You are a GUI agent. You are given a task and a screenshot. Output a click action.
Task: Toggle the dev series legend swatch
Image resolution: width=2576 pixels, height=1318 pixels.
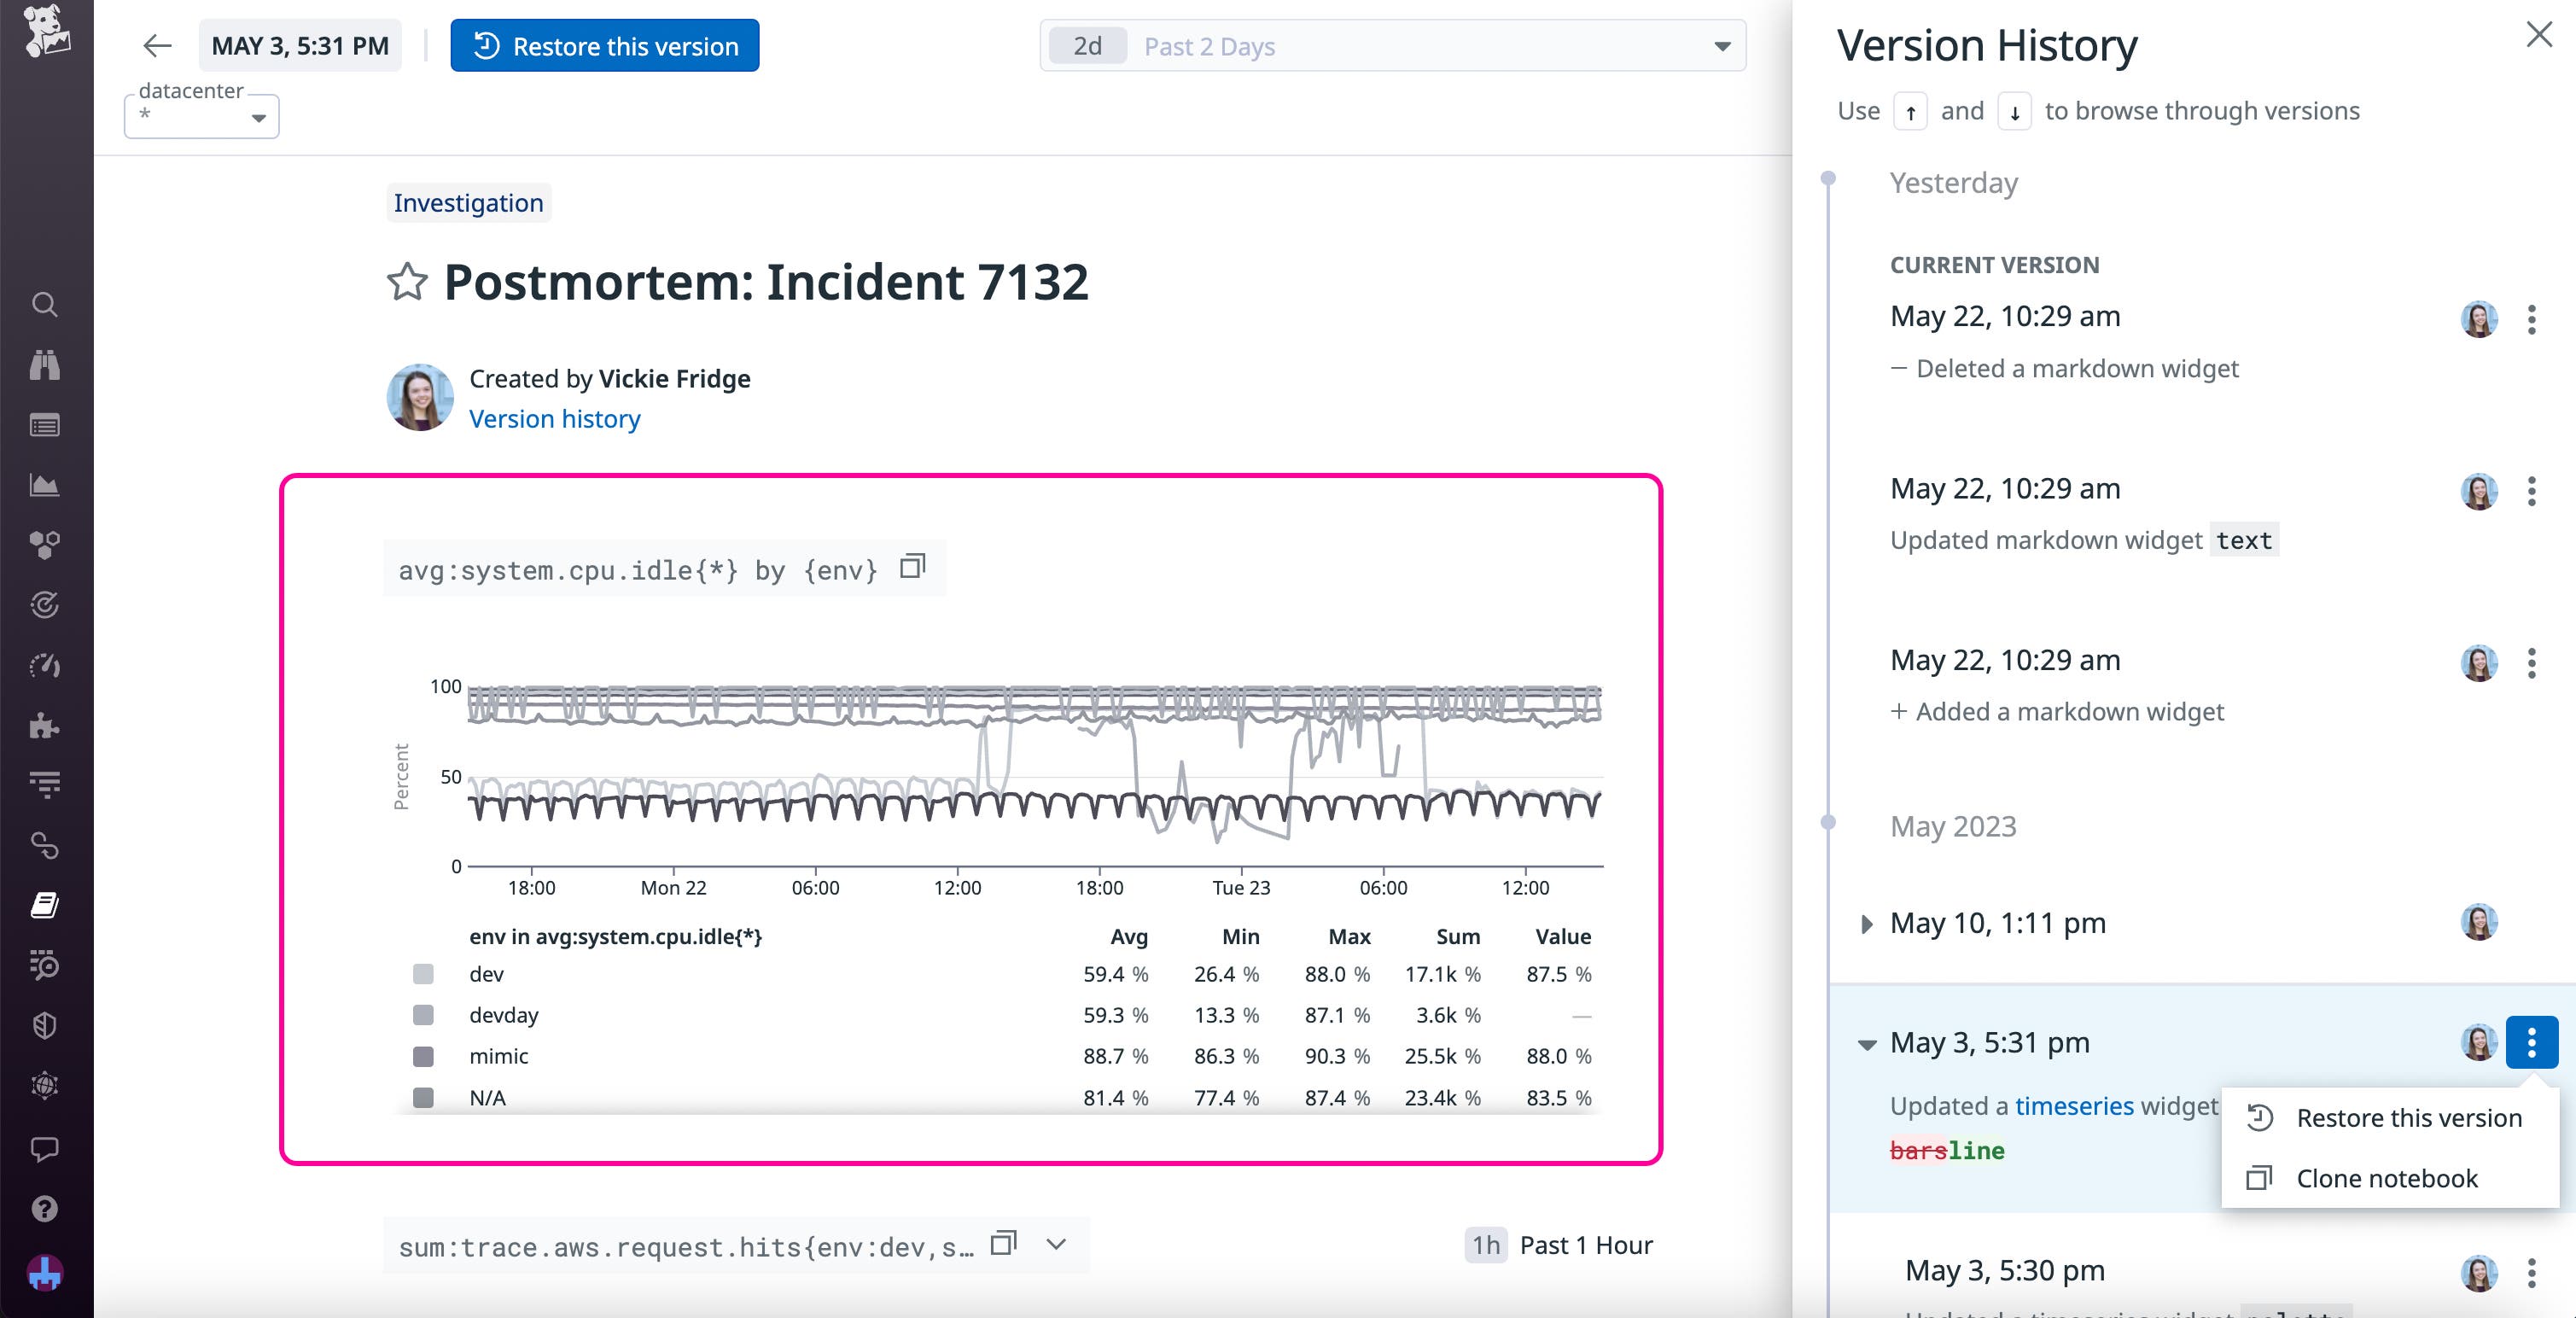[x=423, y=974]
